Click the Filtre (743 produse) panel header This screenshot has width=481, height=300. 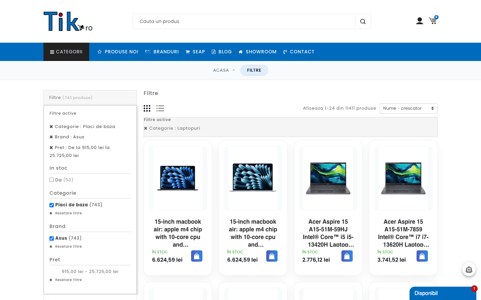pyautogui.click(x=90, y=98)
